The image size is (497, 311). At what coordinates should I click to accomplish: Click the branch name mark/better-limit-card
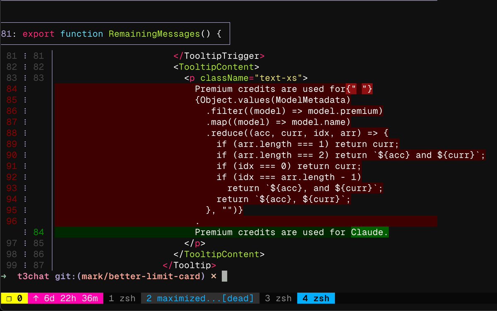(x=142, y=276)
